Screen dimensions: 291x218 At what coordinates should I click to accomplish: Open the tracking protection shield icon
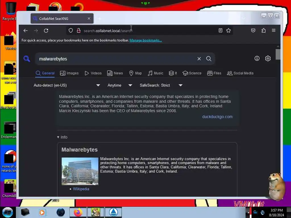tap(70, 30)
